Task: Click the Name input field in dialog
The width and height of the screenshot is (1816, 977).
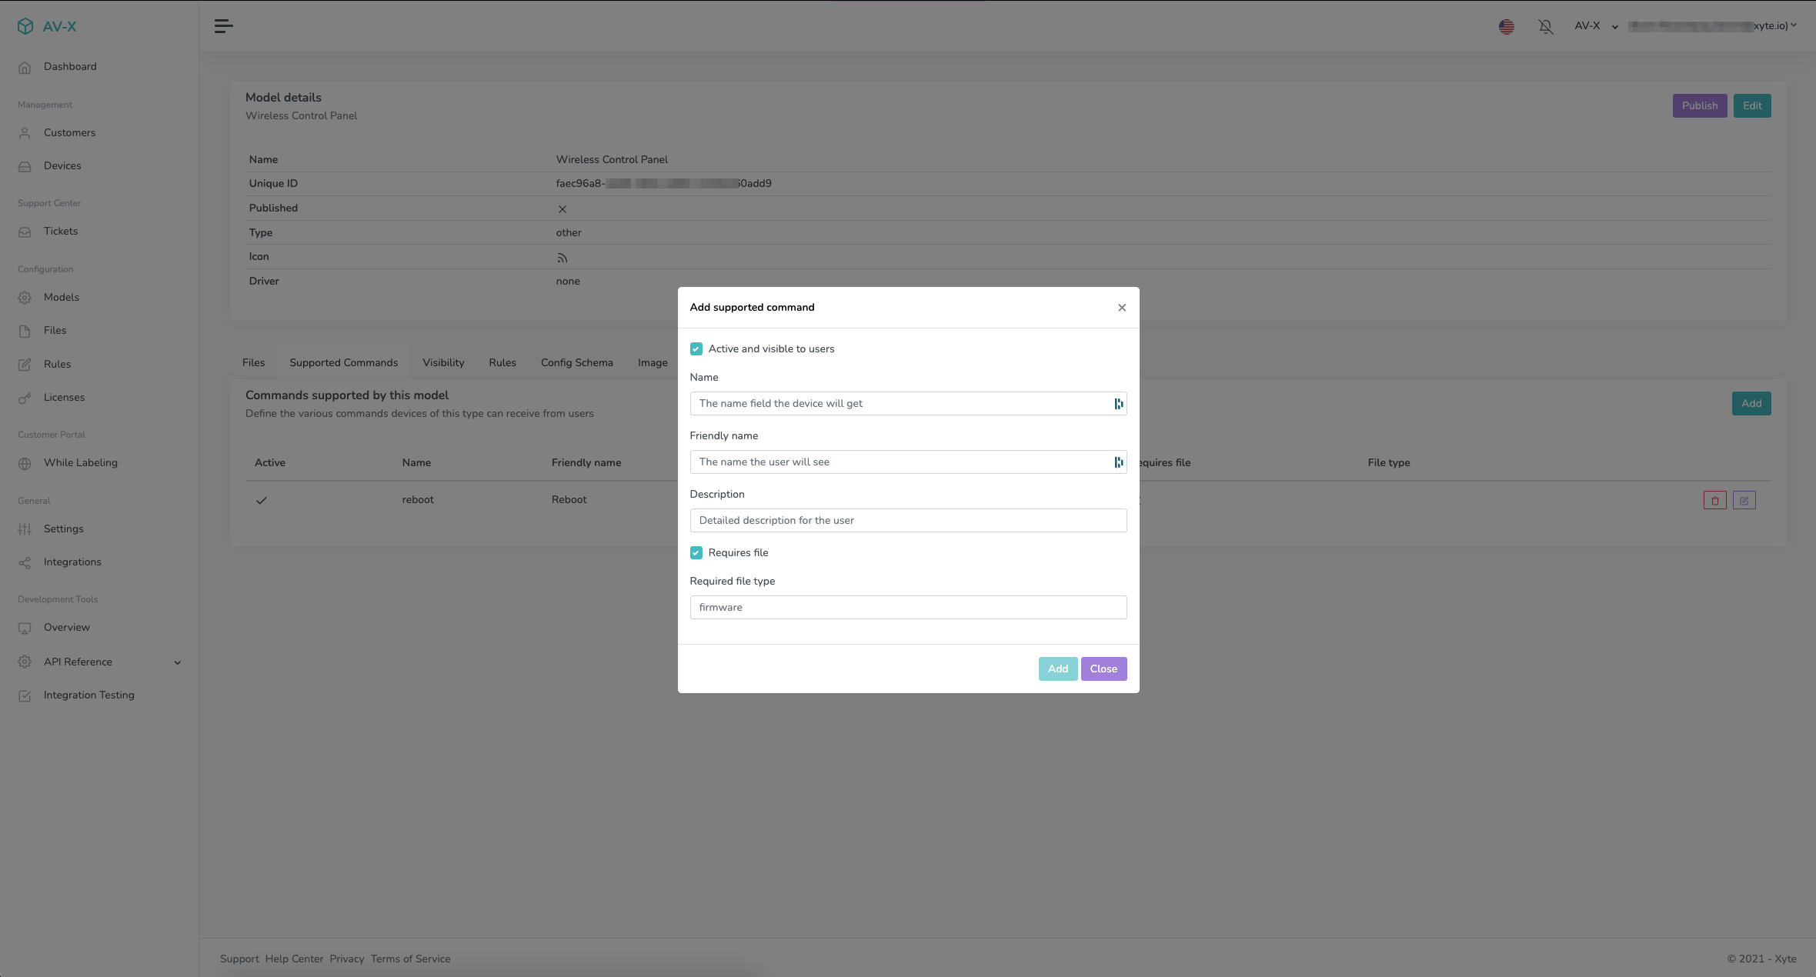Action: (907, 403)
